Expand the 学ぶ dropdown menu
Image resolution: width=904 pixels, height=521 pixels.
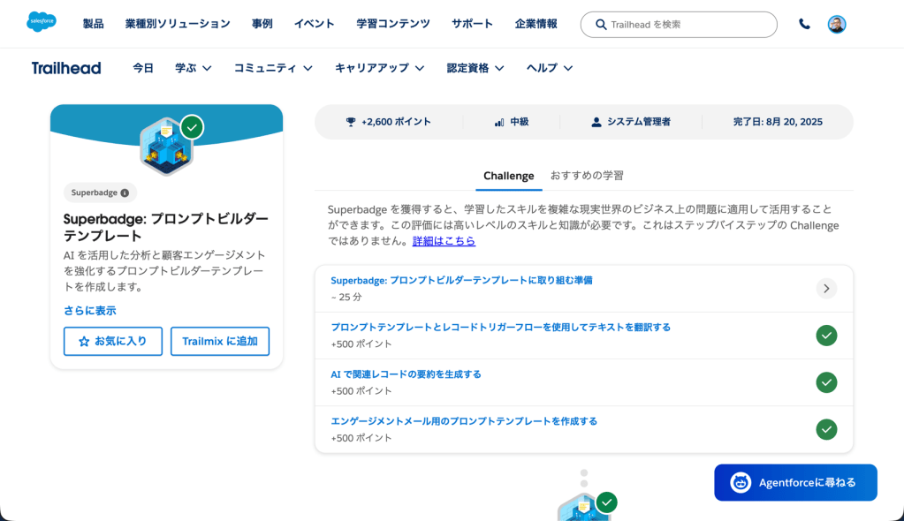pos(194,68)
